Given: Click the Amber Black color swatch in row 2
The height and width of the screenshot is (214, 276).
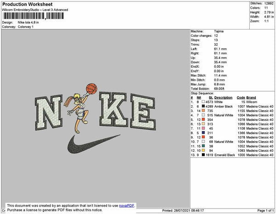Looking at the screenshot, I should tap(203, 106).
